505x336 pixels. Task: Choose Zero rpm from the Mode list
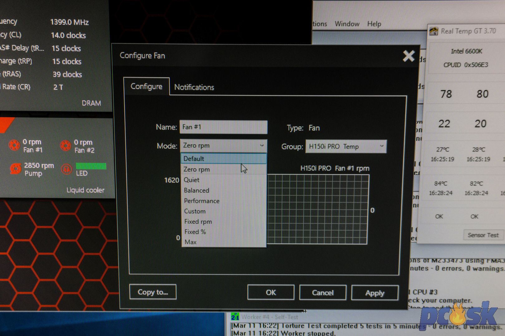click(224, 169)
